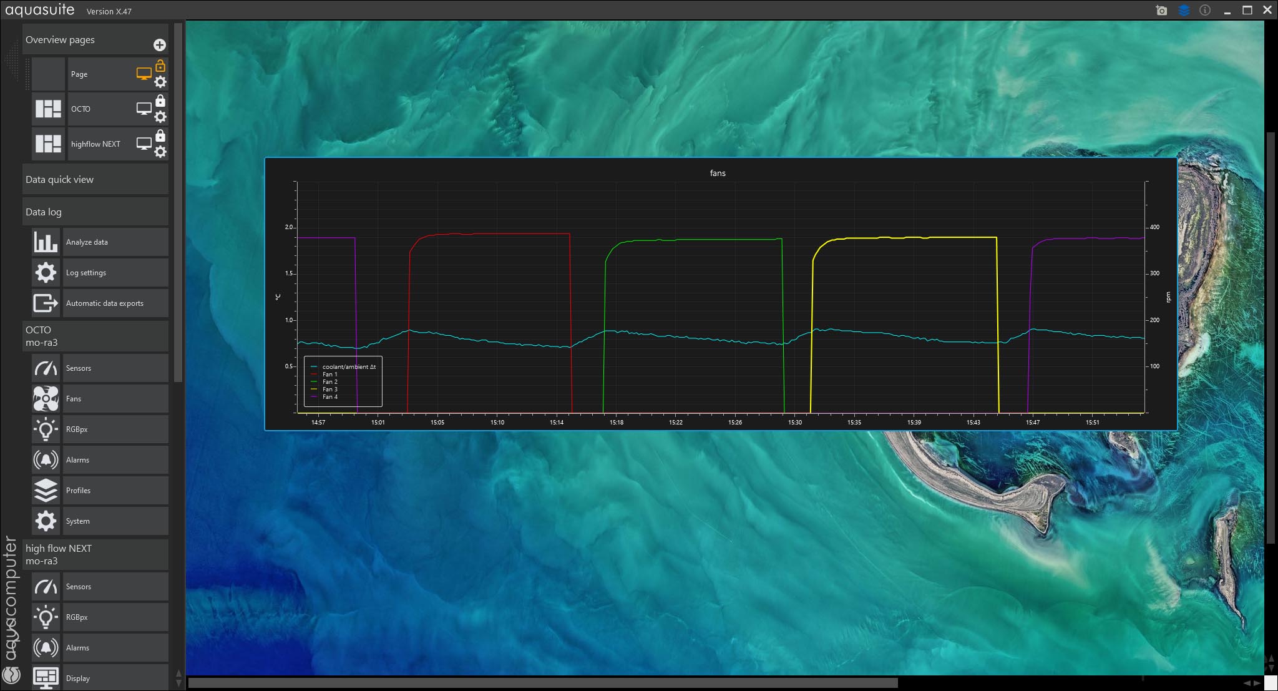1278x691 pixels.
Task: Open settings gear for OCTO overview page
Action: pyautogui.click(x=160, y=117)
